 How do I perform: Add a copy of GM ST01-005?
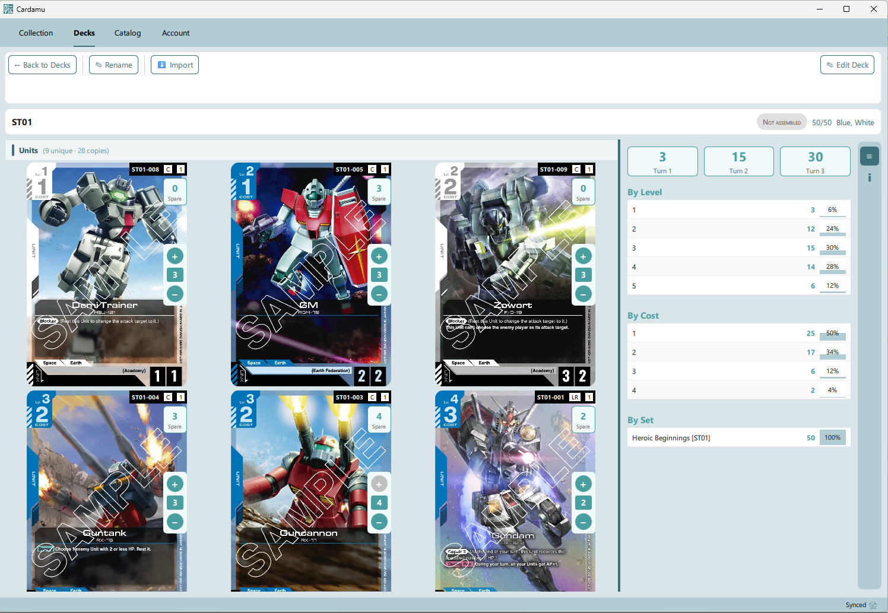379,256
